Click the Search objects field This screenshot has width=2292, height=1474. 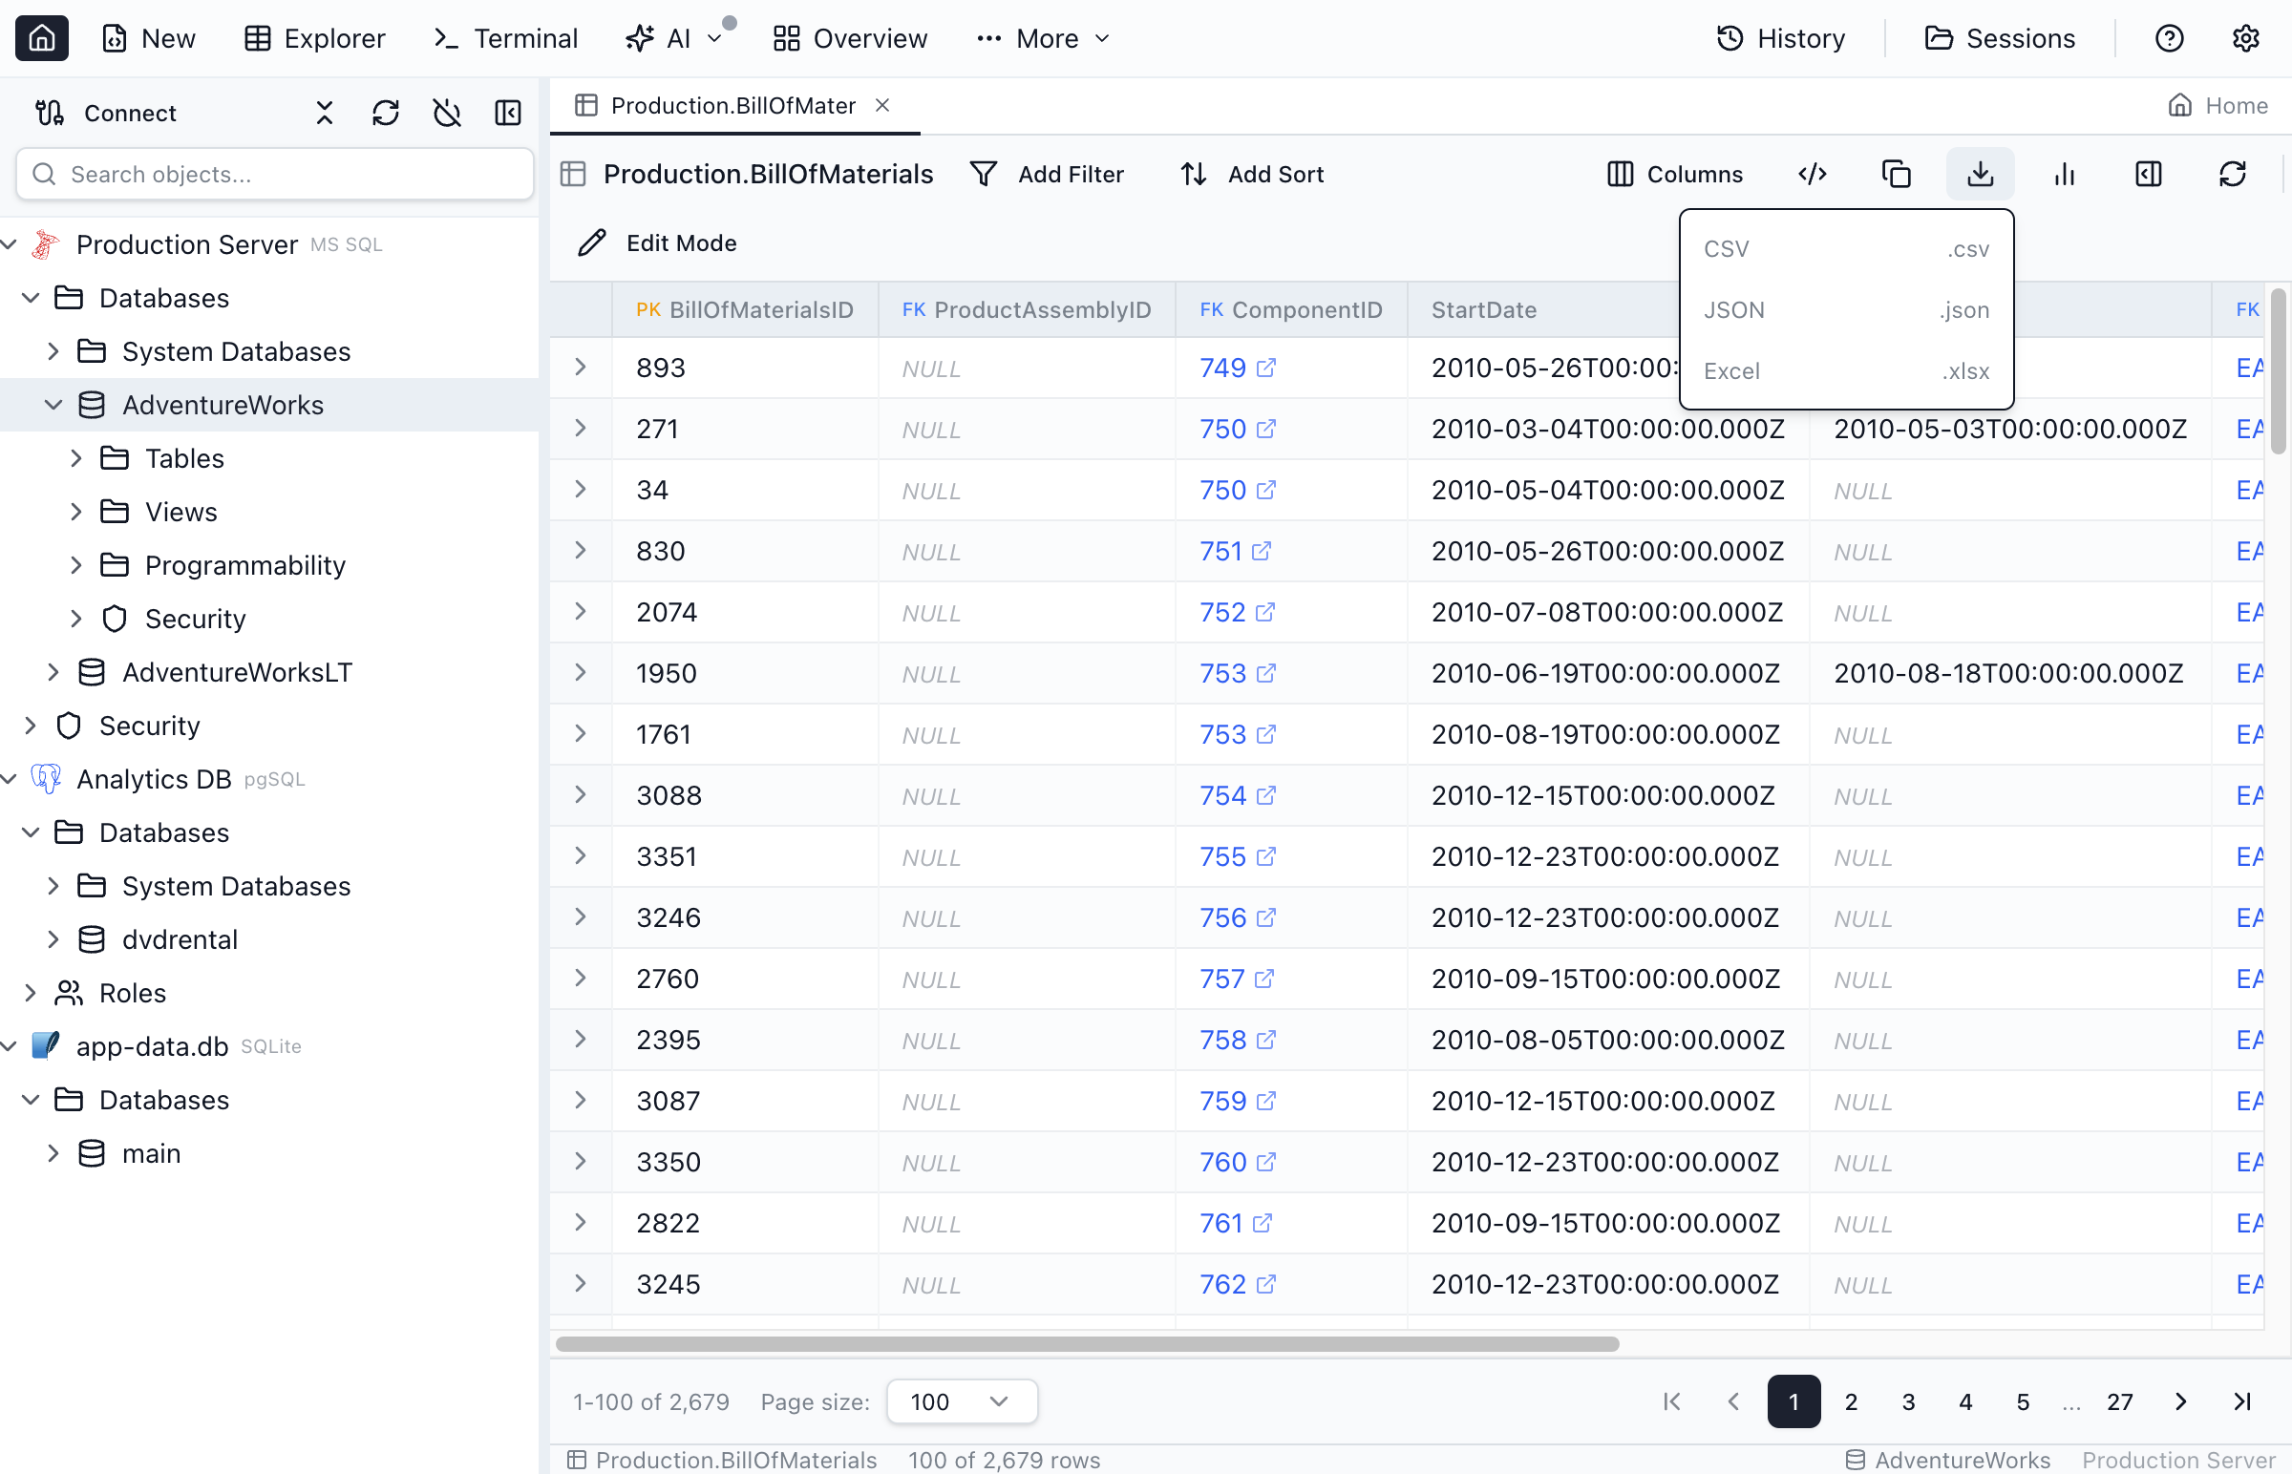pyautogui.click(x=275, y=174)
